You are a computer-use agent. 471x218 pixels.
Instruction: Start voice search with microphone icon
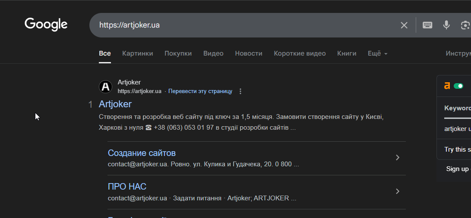(x=446, y=25)
